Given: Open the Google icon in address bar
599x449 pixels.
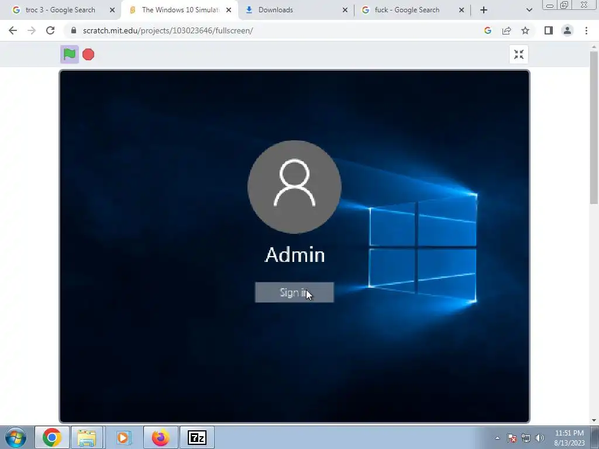Looking at the screenshot, I should 488,30.
